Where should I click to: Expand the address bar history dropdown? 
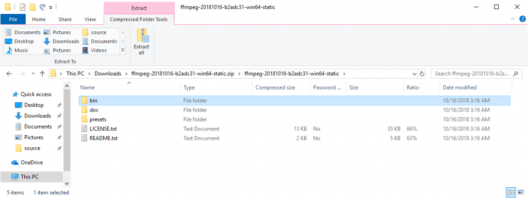click(415, 74)
